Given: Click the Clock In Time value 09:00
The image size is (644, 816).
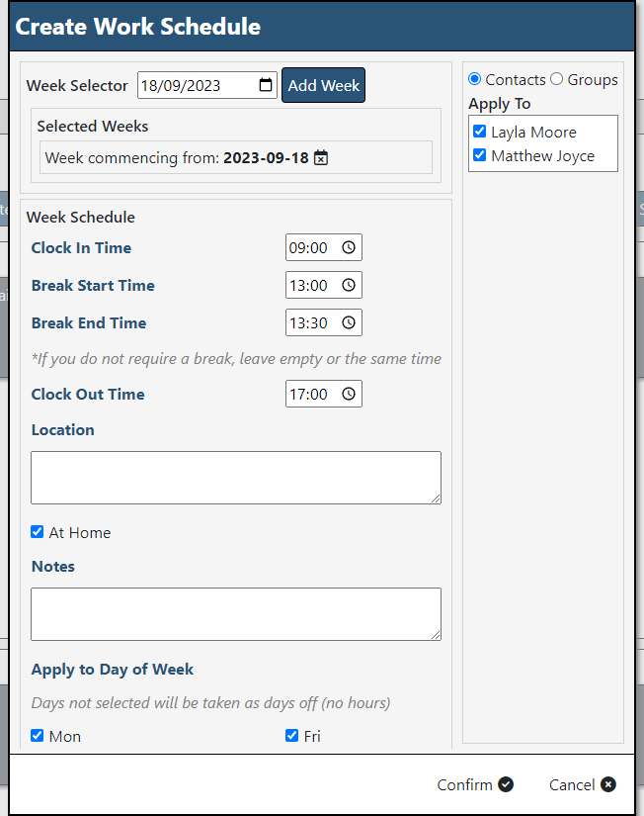Looking at the screenshot, I should click(x=308, y=247).
